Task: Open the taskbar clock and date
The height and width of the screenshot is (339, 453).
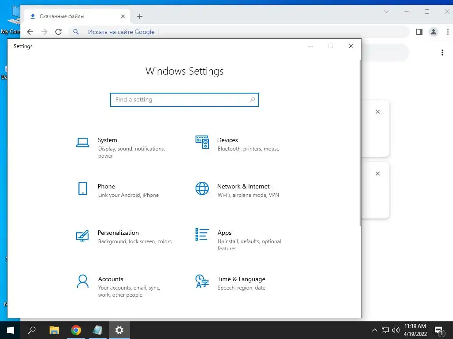Action: 415,330
